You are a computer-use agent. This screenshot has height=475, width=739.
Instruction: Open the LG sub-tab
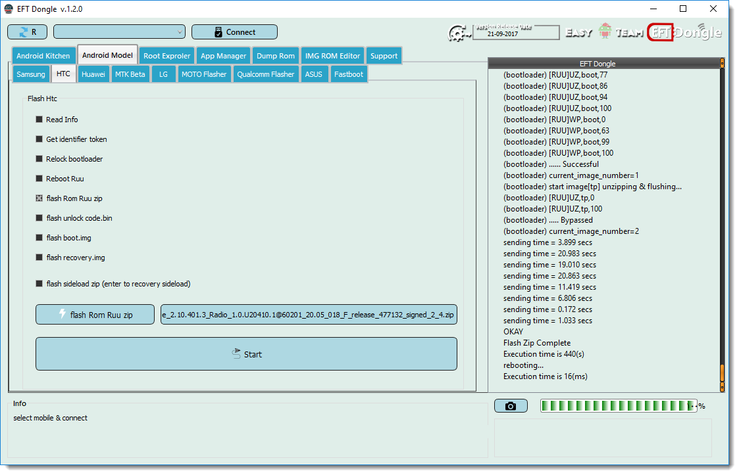point(164,74)
